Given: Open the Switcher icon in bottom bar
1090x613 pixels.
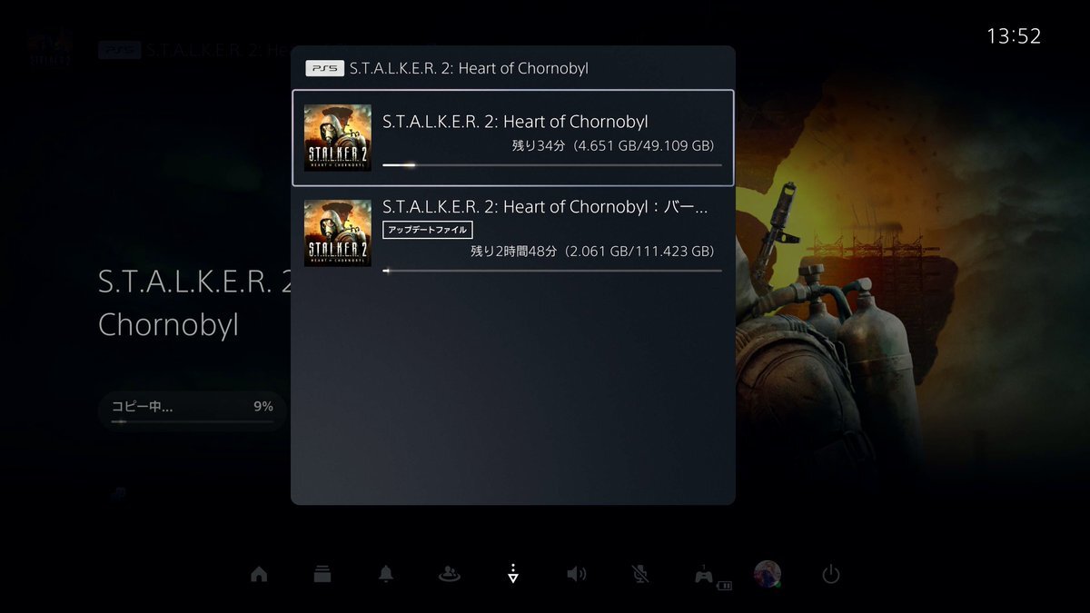Looking at the screenshot, I should click(x=322, y=574).
